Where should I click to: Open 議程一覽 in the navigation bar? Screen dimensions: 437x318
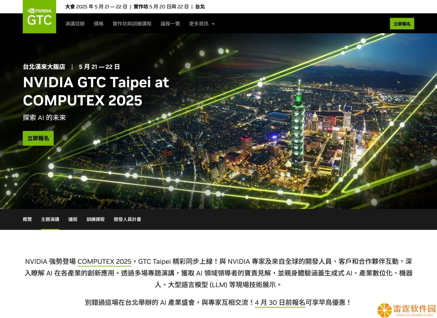coord(170,24)
